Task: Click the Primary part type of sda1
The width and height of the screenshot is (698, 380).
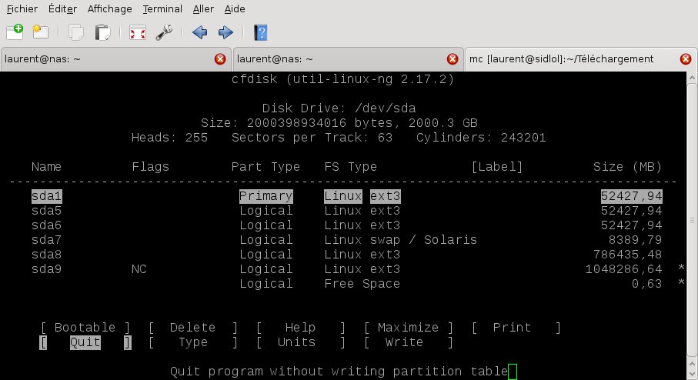Action: (x=266, y=196)
